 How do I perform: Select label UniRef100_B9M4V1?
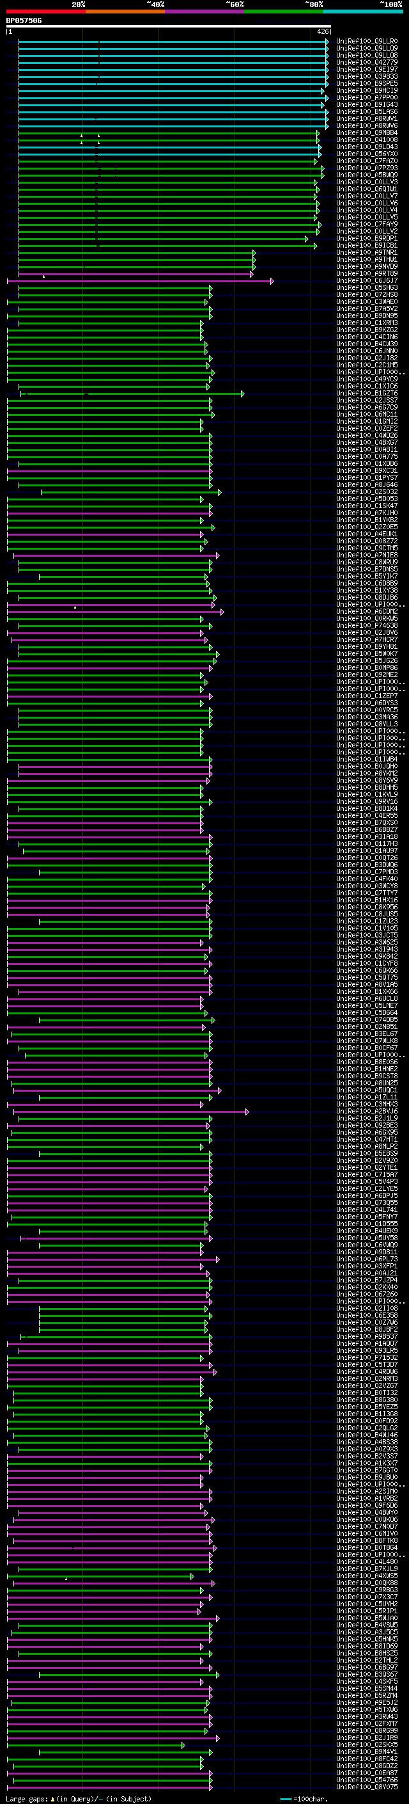click(x=367, y=1752)
